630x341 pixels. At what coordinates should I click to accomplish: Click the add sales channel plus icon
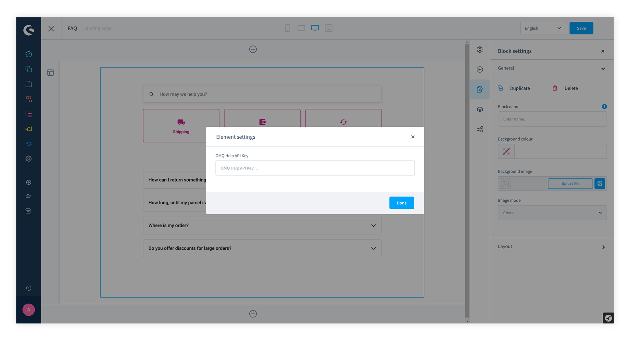(x=29, y=182)
